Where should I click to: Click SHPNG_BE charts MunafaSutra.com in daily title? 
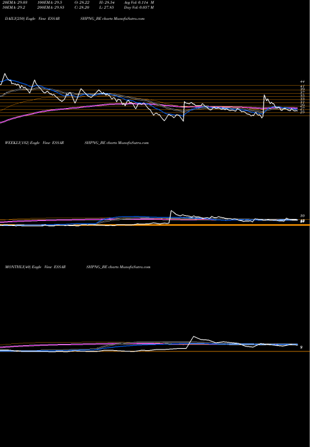(112, 19)
